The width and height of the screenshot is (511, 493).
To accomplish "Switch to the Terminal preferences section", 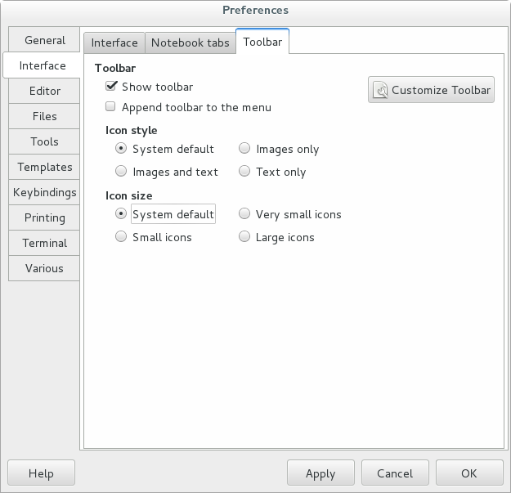I will (x=45, y=243).
